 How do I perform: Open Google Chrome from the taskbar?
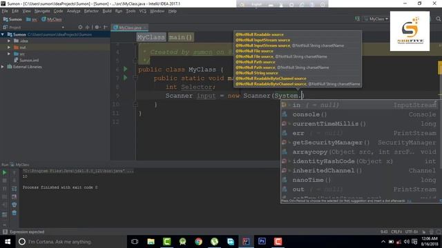click(198, 242)
